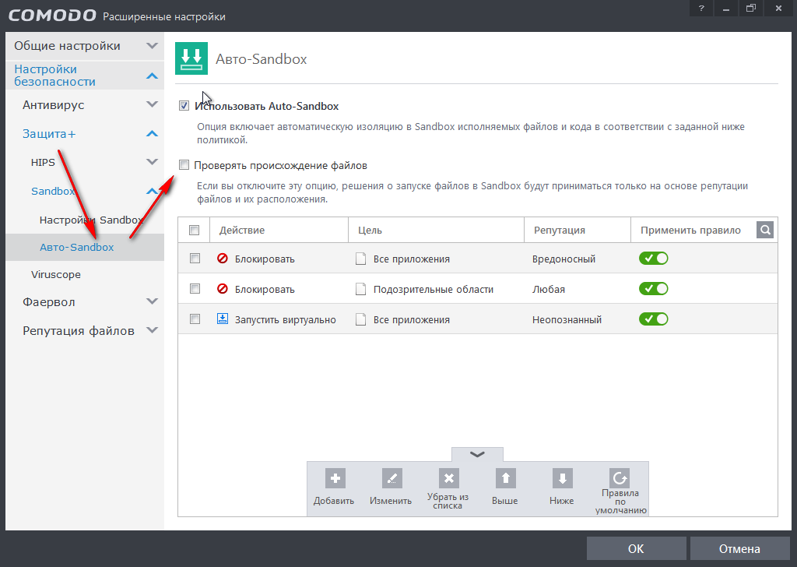The width and height of the screenshot is (797, 567).
Task: Select Авто-Sandbox sidebar item
Action: (x=85, y=247)
